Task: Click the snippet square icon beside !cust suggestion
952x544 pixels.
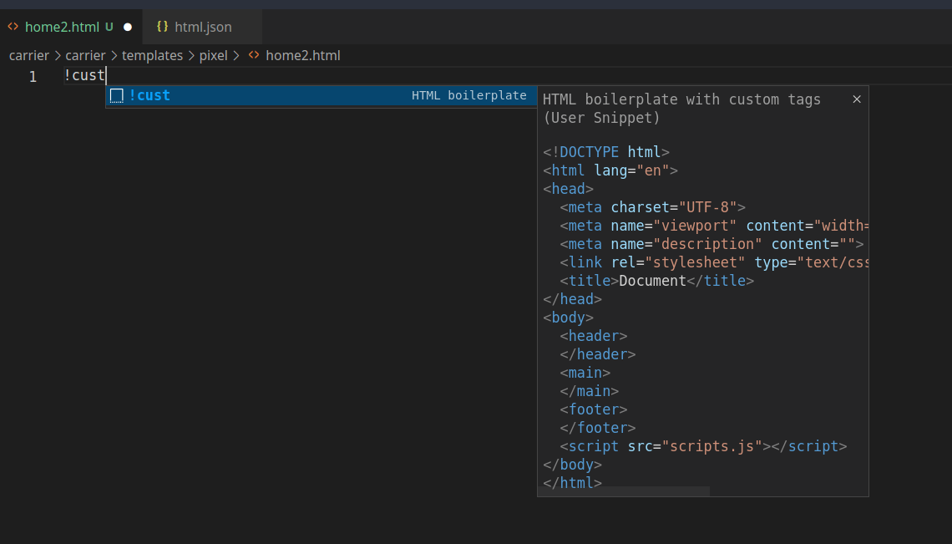Action: 116,95
